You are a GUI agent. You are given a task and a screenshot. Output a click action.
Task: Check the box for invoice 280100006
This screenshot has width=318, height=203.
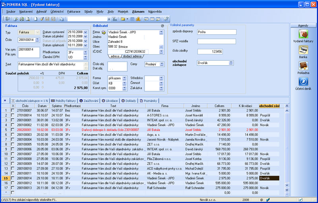pos(13,149)
